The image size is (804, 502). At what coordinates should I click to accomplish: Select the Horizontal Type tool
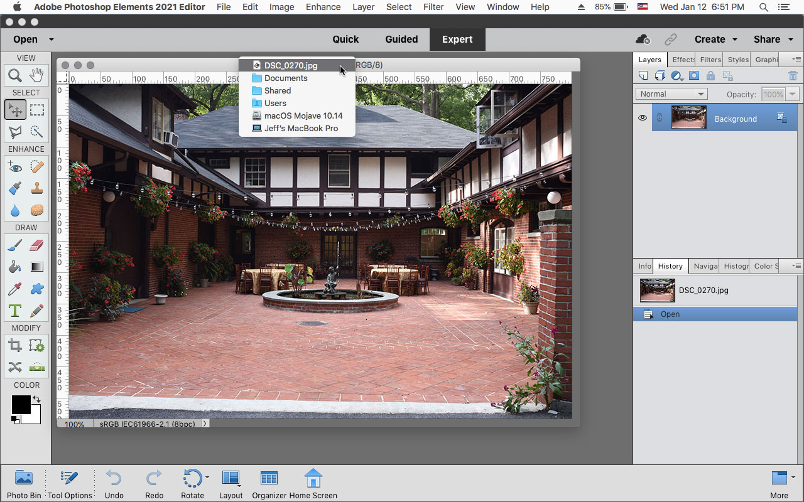click(x=16, y=310)
